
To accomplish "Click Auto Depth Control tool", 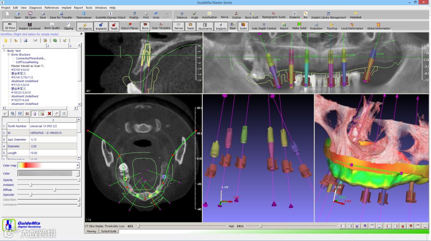I will [x=264, y=26].
